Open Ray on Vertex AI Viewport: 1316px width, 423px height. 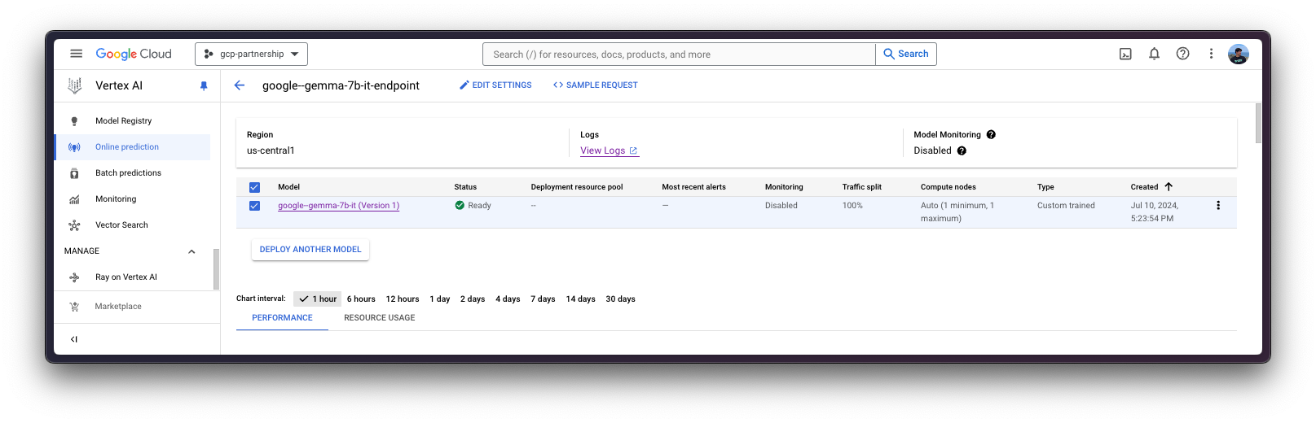click(126, 277)
